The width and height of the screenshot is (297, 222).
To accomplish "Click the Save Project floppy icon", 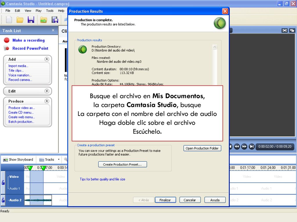I will (31, 20).
